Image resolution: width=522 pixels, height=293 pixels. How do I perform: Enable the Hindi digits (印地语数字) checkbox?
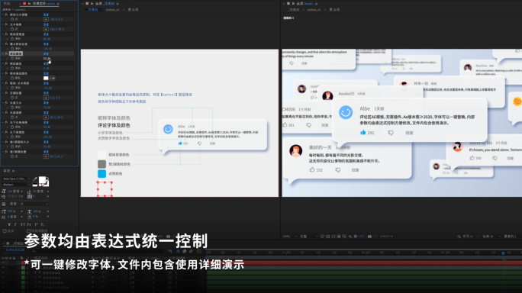(29, 230)
